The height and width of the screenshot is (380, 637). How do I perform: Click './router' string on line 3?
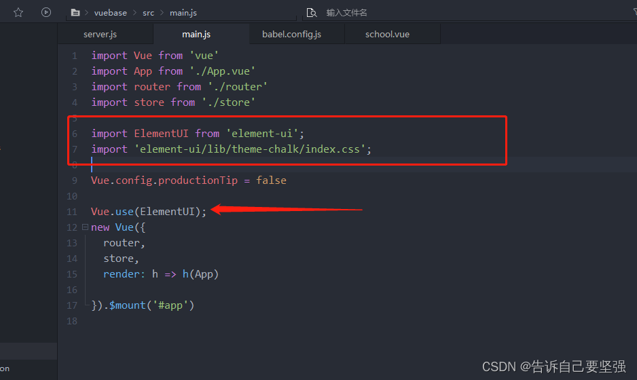point(238,87)
